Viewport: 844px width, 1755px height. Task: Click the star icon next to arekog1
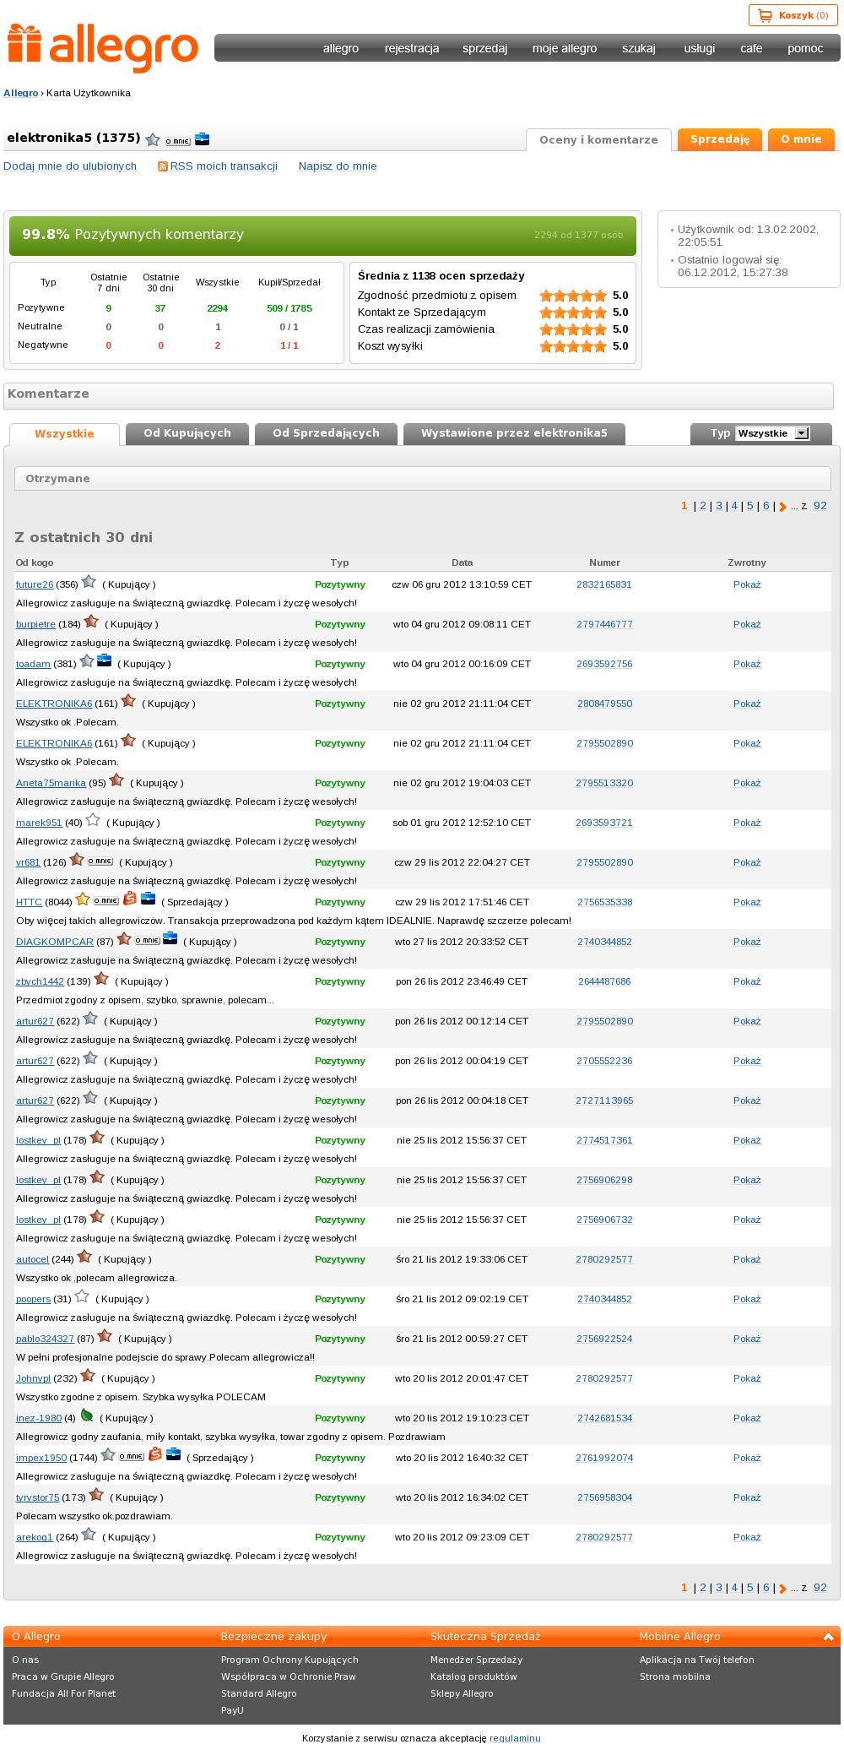[89, 1535]
